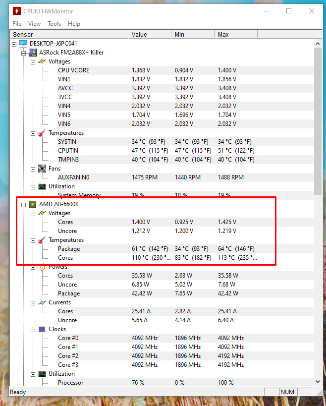
Task: Click the vertical scrollbar thumb
Action: (x=318, y=121)
